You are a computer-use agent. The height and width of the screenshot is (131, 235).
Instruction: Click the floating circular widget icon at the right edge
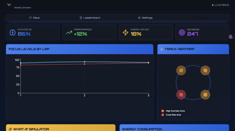(231, 36)
